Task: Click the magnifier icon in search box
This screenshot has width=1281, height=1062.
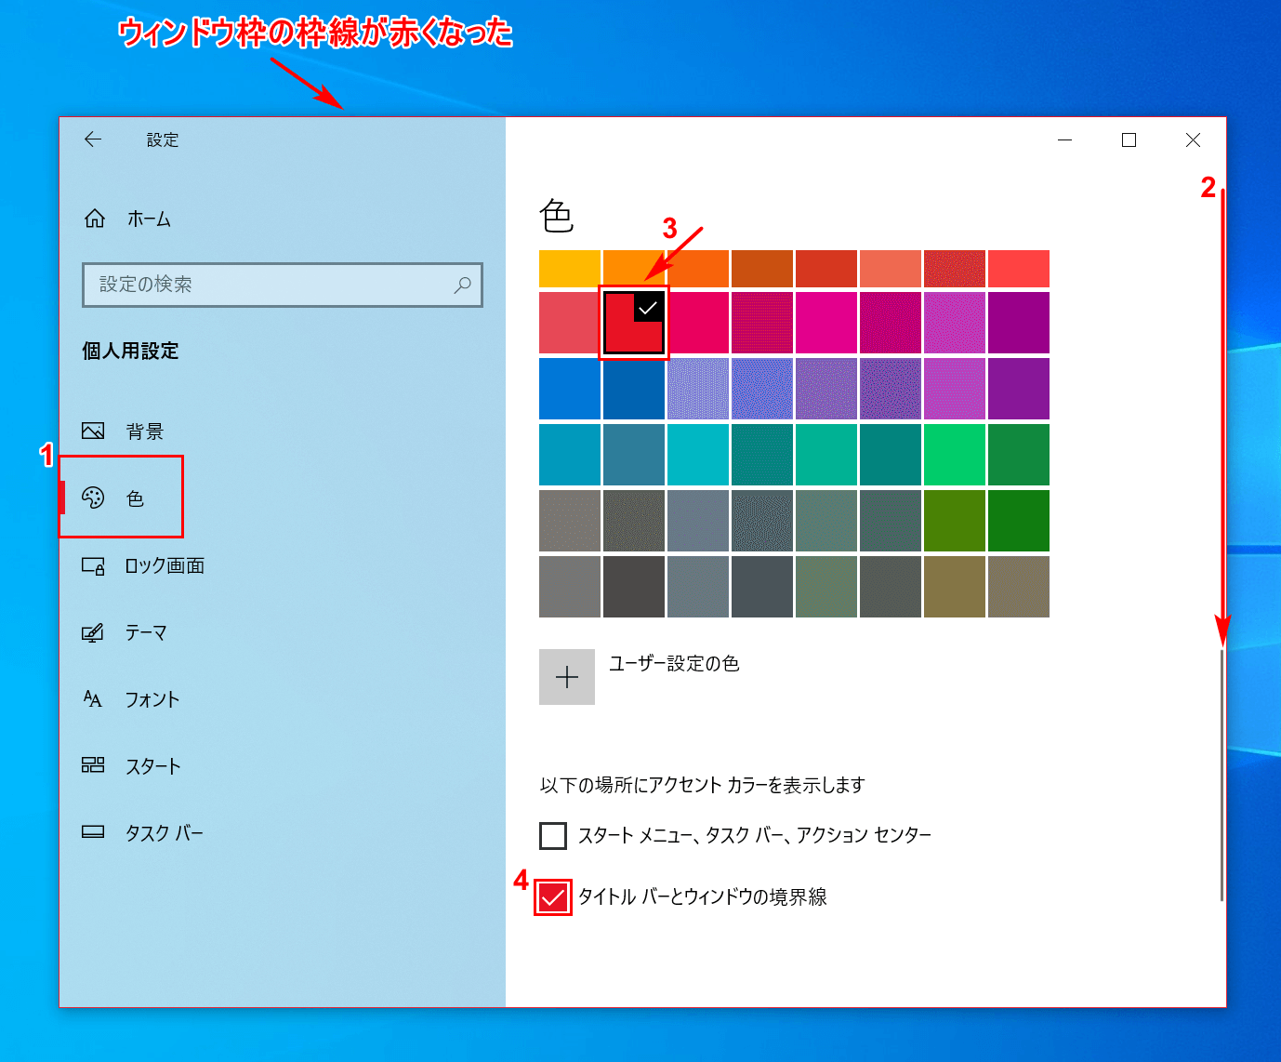Action: point(462,285)
